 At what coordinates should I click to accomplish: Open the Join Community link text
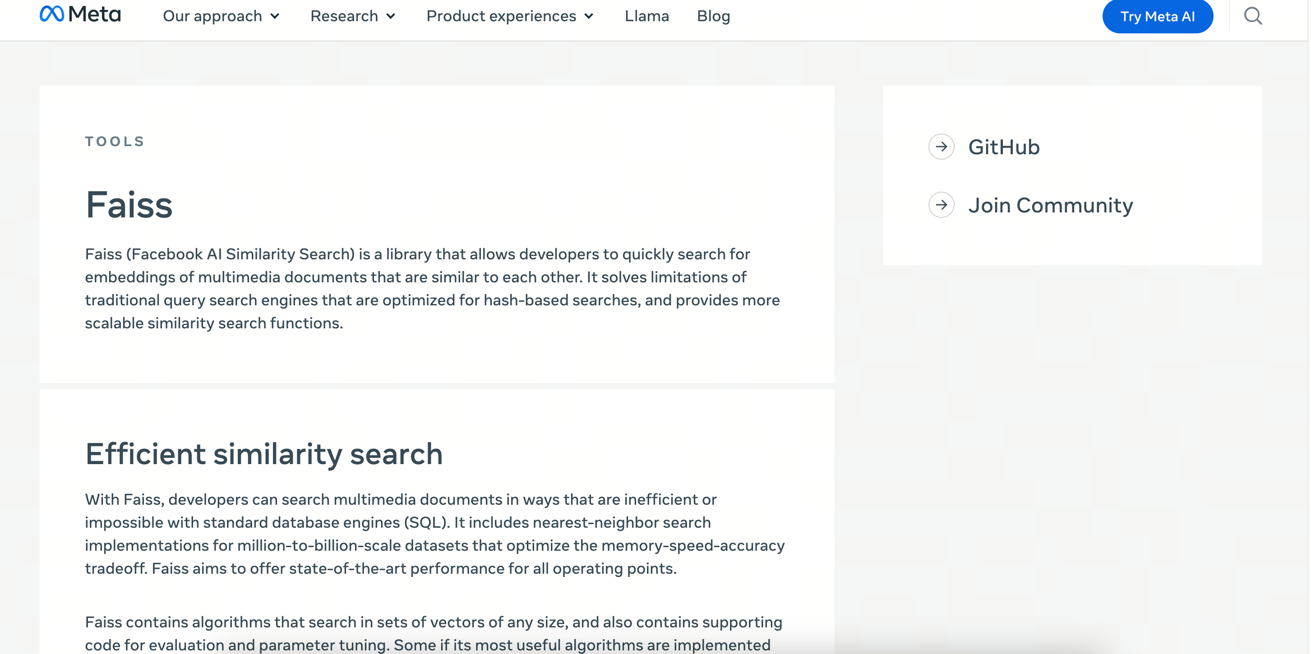point(1050,205)
